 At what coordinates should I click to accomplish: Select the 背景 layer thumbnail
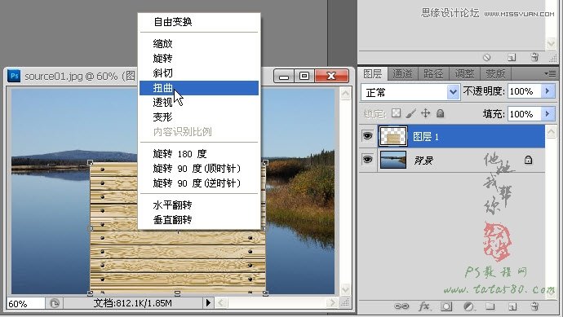point(393,160)
